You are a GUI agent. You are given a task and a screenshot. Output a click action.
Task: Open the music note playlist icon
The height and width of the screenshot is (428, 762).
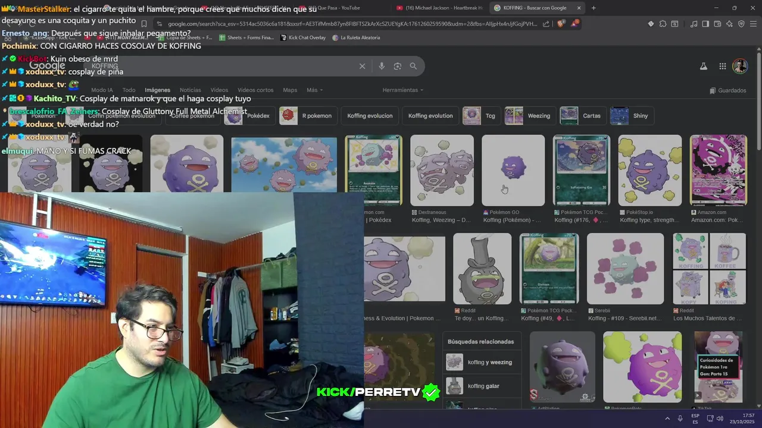tap(694, 24)
